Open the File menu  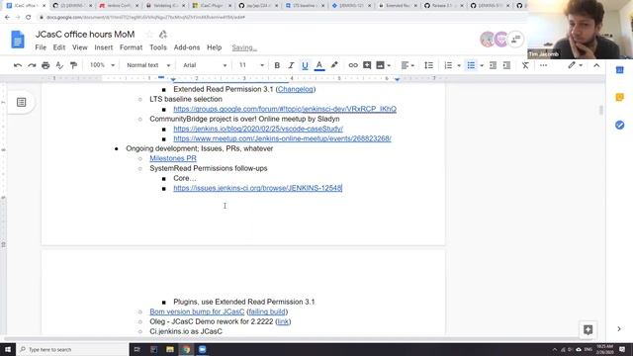(41, 47)
